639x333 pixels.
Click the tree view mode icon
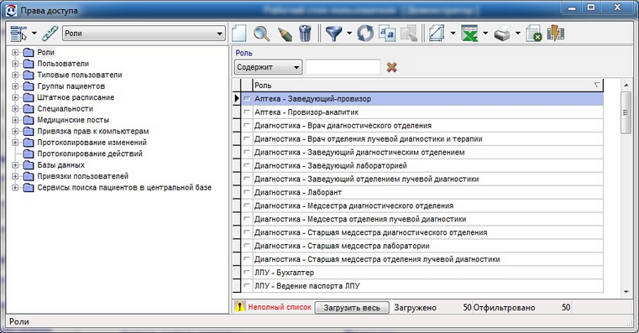pos(18,34)
